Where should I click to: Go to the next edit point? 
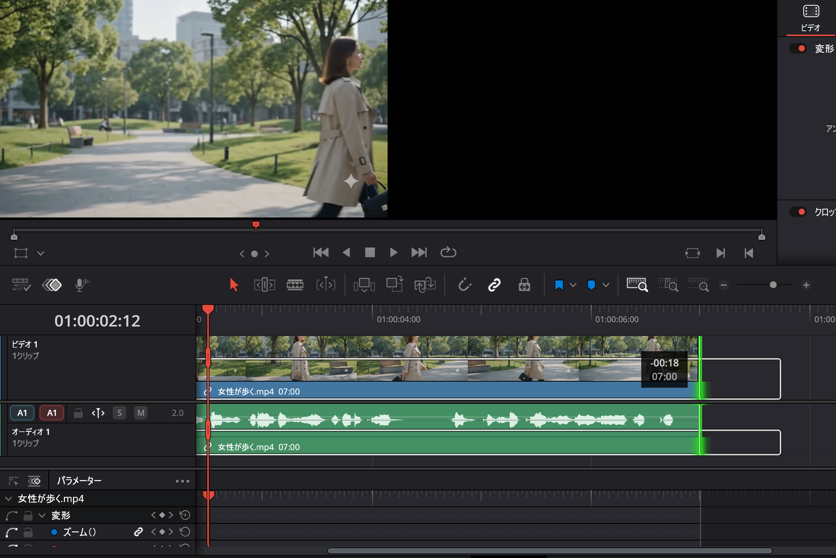coord(721,253)
